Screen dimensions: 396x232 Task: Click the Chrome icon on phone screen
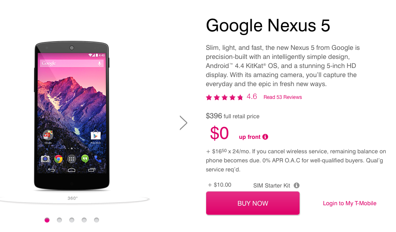58,159
